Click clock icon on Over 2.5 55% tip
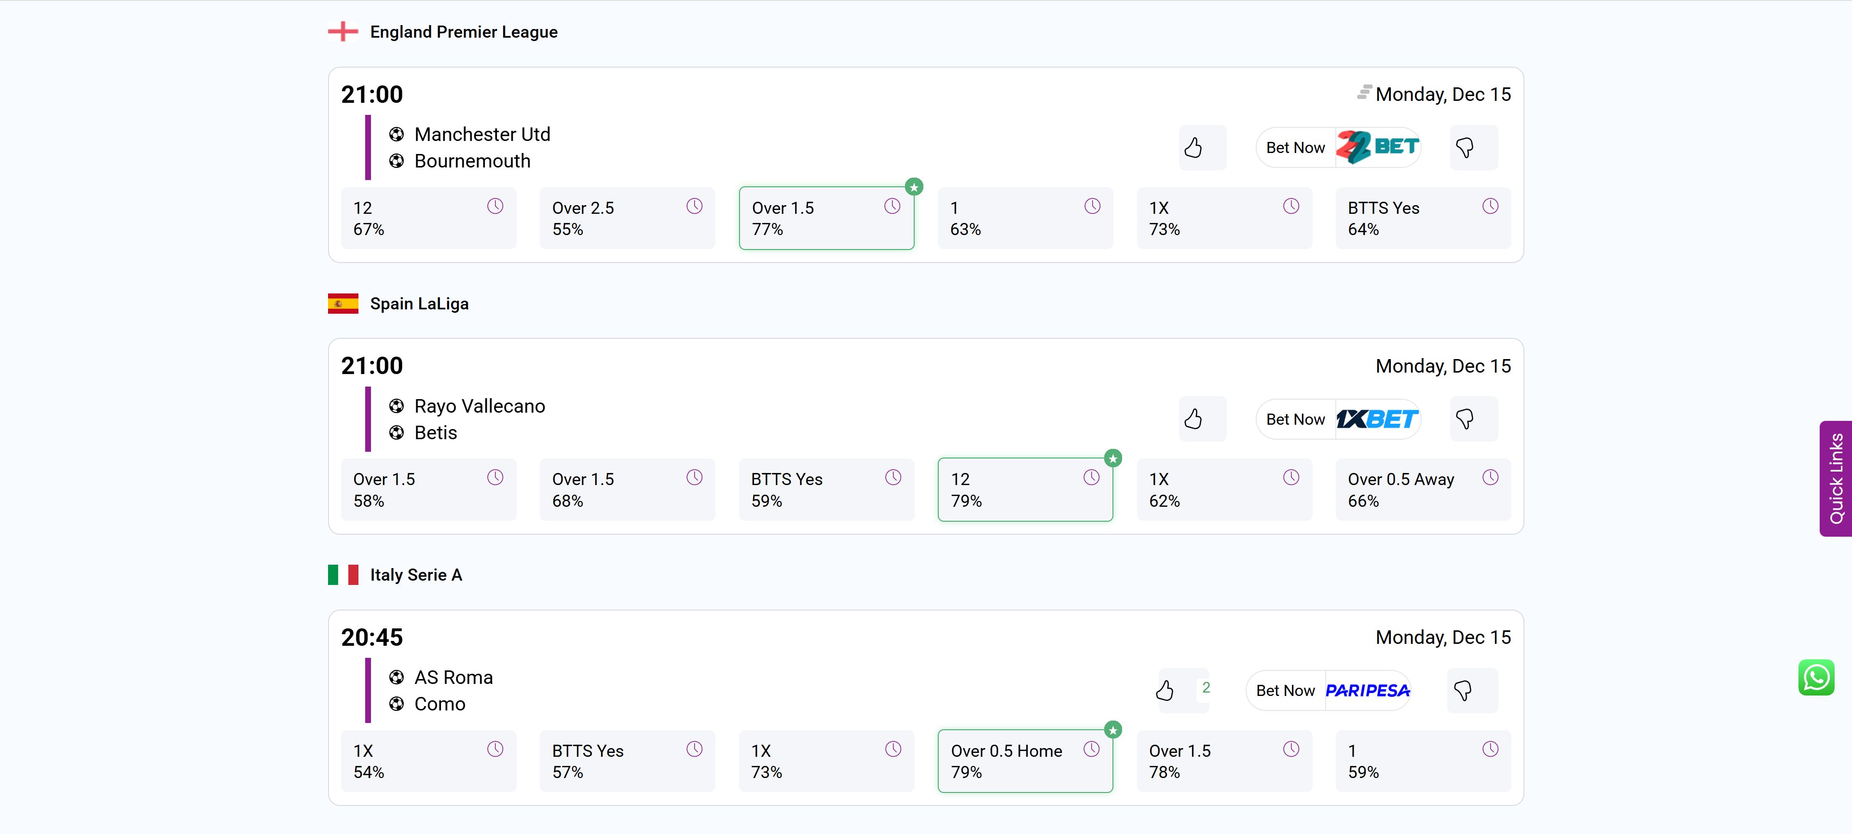Image resolution: width=1852 pixels, height=834 pixels. tap(694, 207)
